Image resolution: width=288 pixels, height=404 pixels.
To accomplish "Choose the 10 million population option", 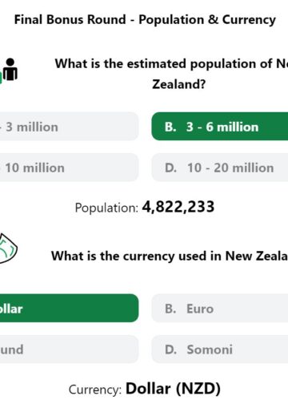I will [x=69, y=168].
